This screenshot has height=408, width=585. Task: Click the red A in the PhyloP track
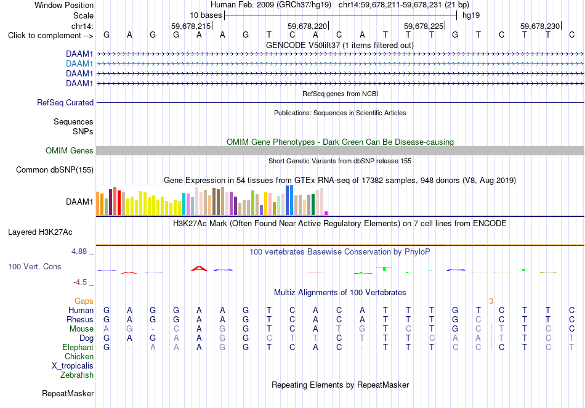click(200, 268)
